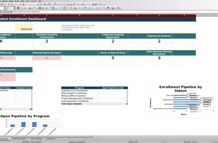Click the Cut scissors icon
Viewport: 218px width, 143px height.
(x=9, y=4)
